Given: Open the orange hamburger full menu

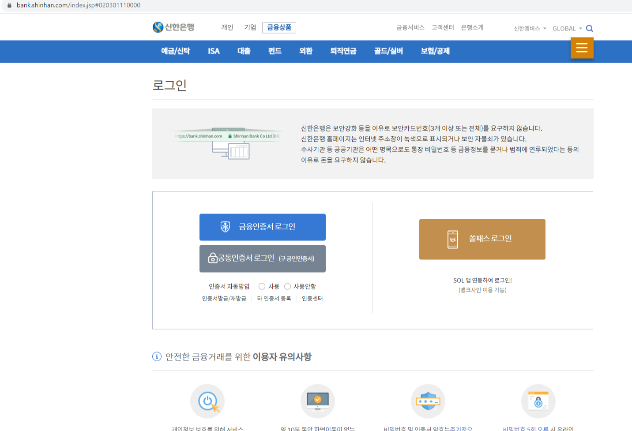Looking at the screenshot, I should pyautogui.click(x=582, y=48).
